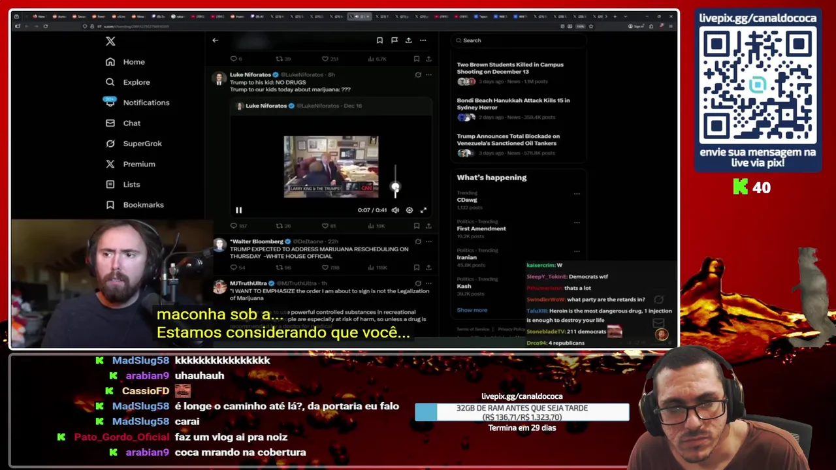836x470 pixels.
Task: Open the more options menu in top header
Action: [423, 40]
